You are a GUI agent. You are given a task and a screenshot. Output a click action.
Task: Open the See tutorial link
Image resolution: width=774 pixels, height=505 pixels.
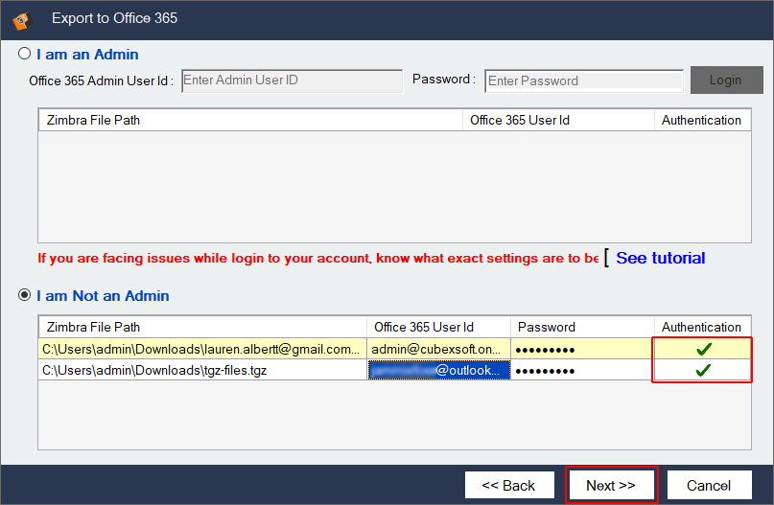point(660,258)
